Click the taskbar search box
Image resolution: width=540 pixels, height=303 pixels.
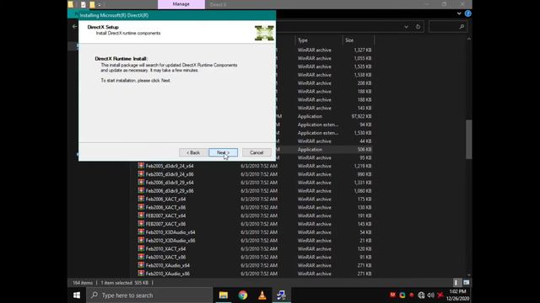149,295
